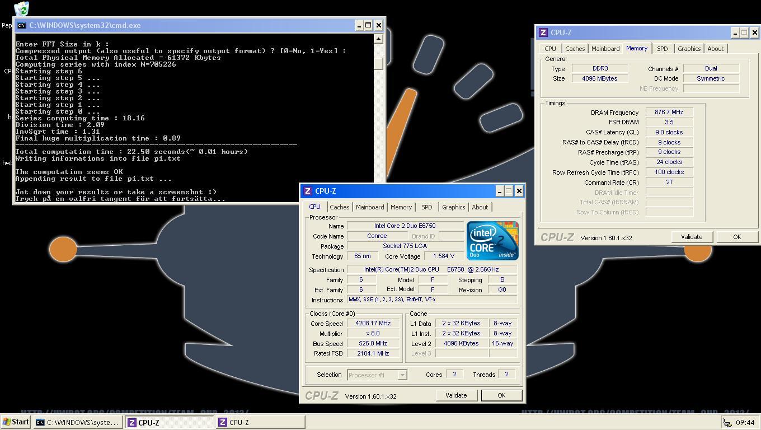
Task: Click the Row Refresh Cycle Time value 100 clocks
Action: click(669, 172)
